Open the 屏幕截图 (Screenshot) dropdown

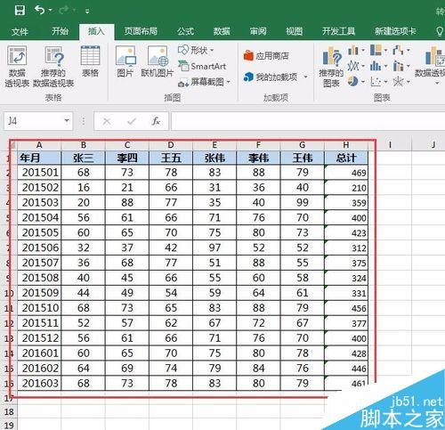pyautogui.click(x=204, y=82)
